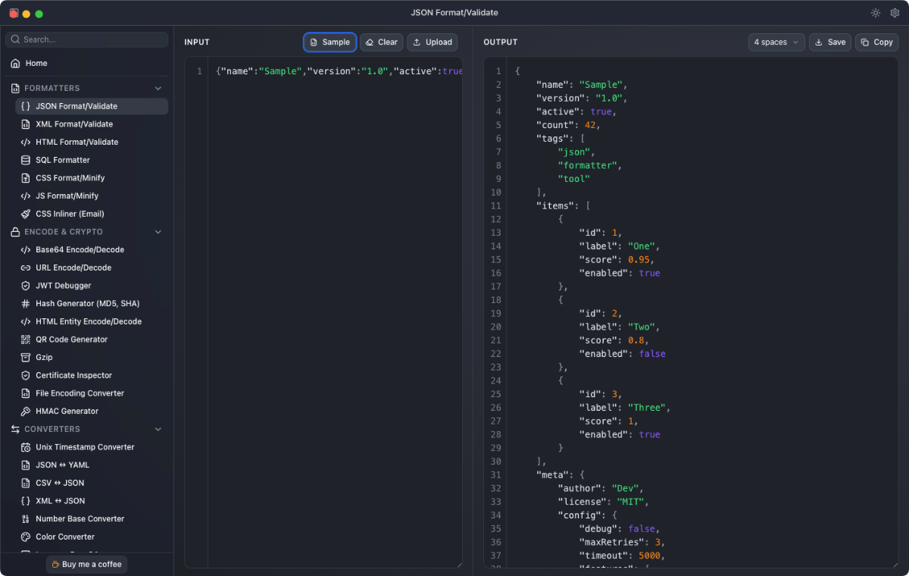Viewport: 909px width, 576px height.
Task: Switch to the CSV ↔ JSON converter
Action: [60, 483]
